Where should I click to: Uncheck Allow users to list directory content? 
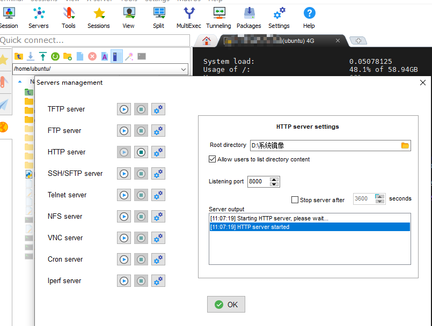(213, 159)
